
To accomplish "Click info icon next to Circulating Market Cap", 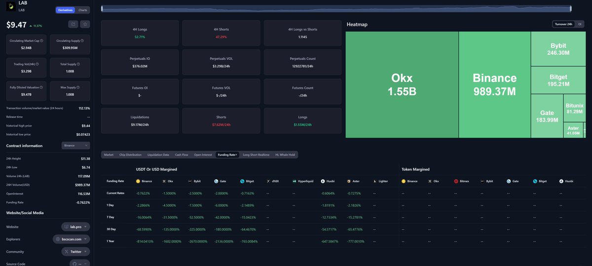I will point(41,40).
